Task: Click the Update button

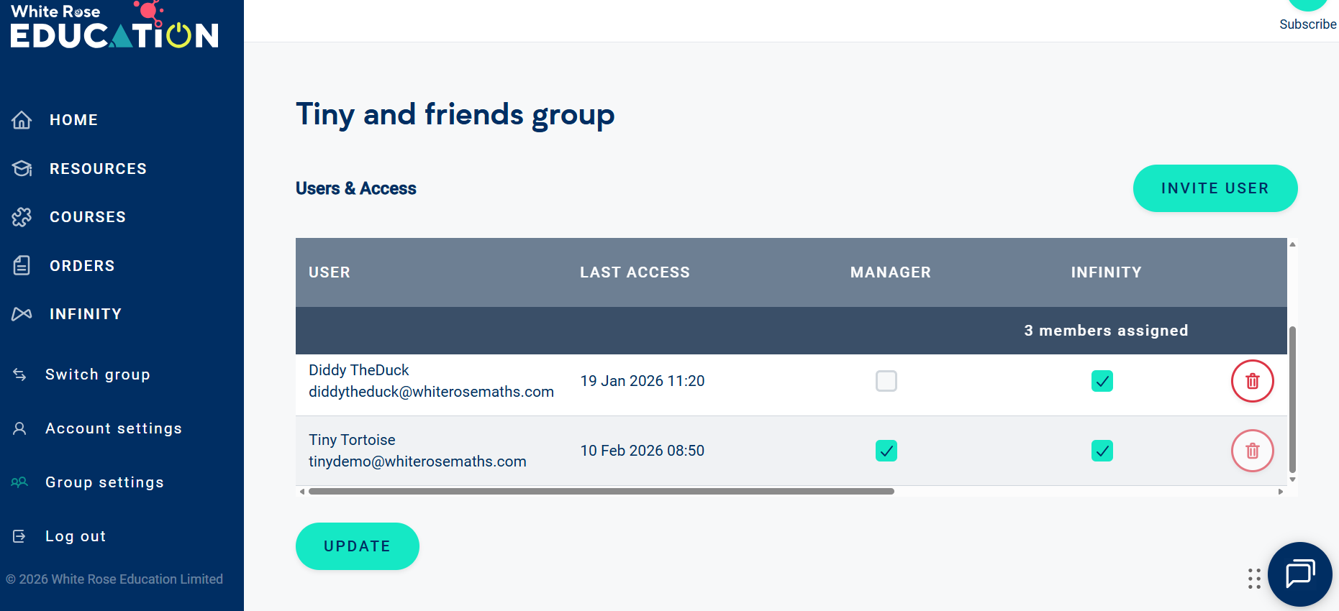Action: point(357,546)
